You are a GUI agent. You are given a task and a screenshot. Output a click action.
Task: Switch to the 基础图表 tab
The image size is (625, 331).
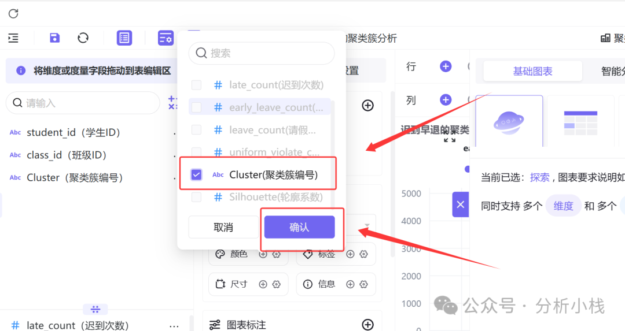pos(532,71)
